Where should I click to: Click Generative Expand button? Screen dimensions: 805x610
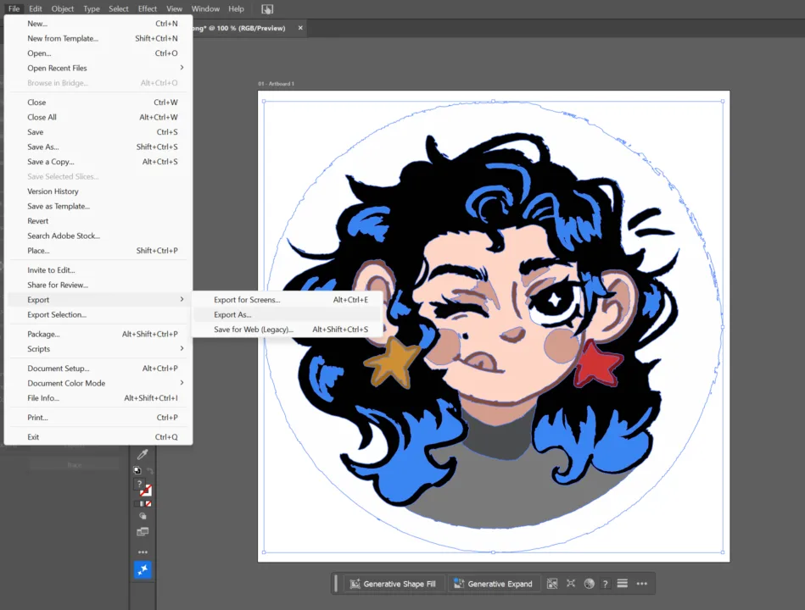coord(494,584)
